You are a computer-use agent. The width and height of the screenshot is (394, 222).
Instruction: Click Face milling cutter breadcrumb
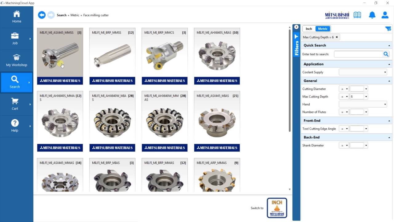click(x=96, y=15)
